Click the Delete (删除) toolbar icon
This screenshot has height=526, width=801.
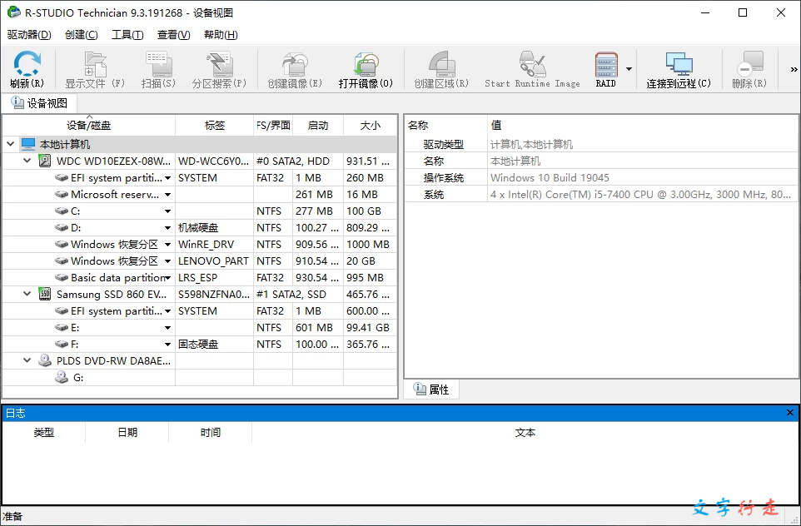tap(749, 64)
